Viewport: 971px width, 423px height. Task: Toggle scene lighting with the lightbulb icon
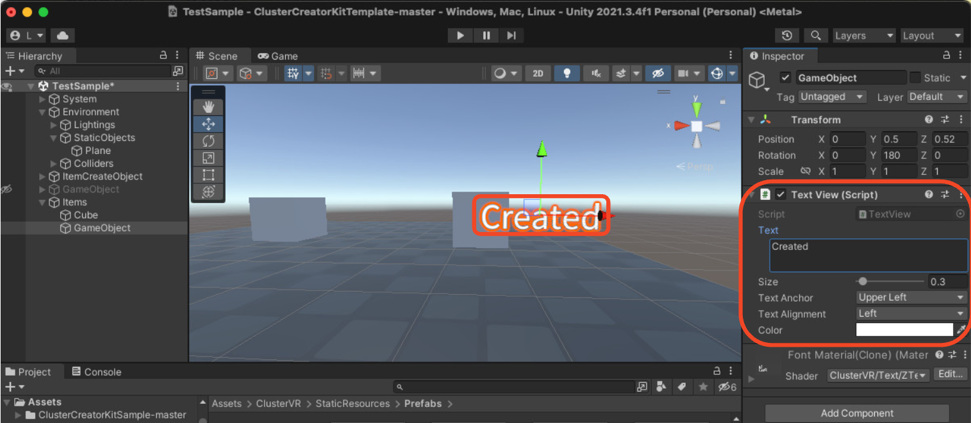567,73
